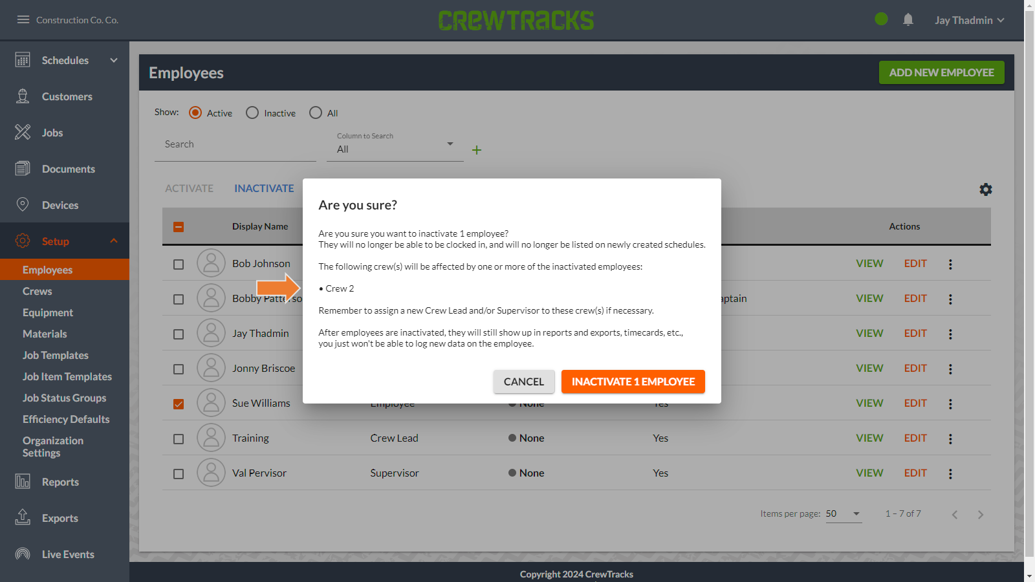Click Add New Employee button
1035x582 pixels.
(942, 72)
